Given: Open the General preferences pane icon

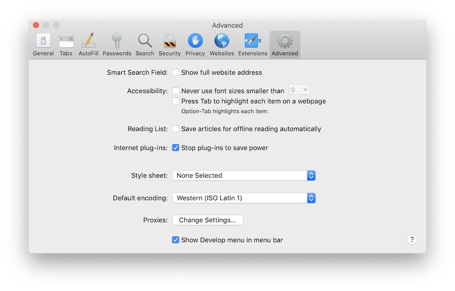Looking at the screenshot, I should [x=43, y=41].
